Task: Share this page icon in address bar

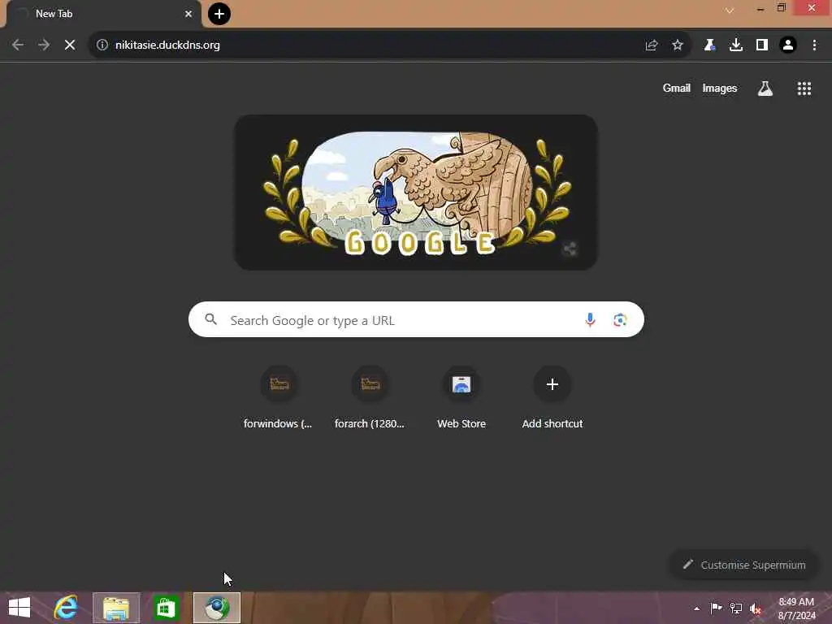Action: click(x=652, y=45)
